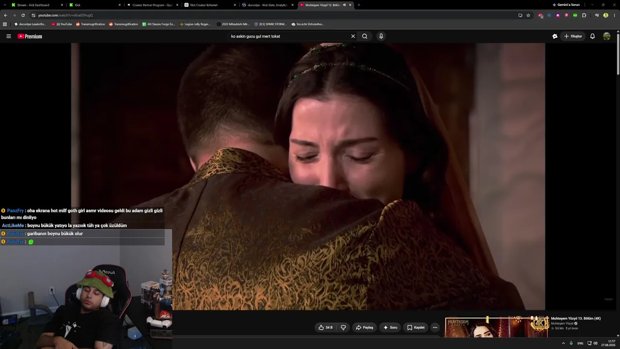Open All Classes Forge bookmark

coord(158,24)
